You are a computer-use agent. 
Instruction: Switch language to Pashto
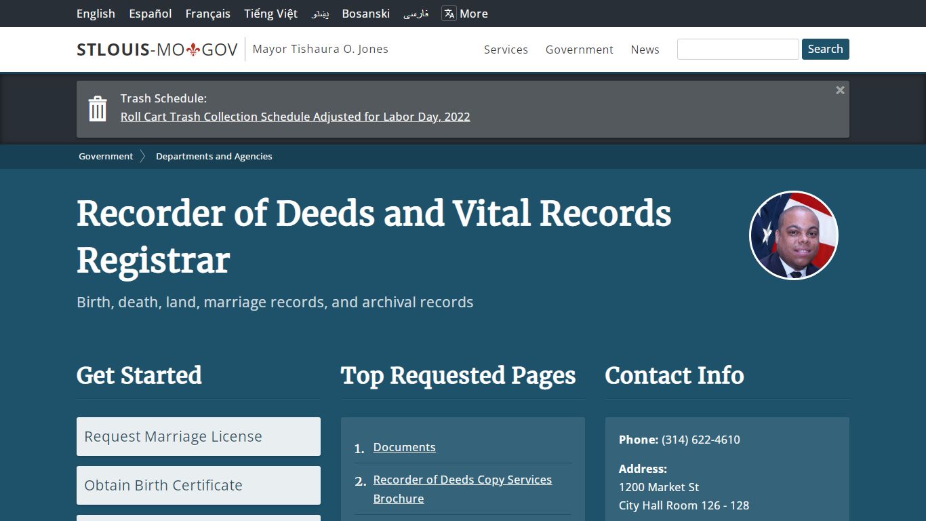(x=320, y=14)
